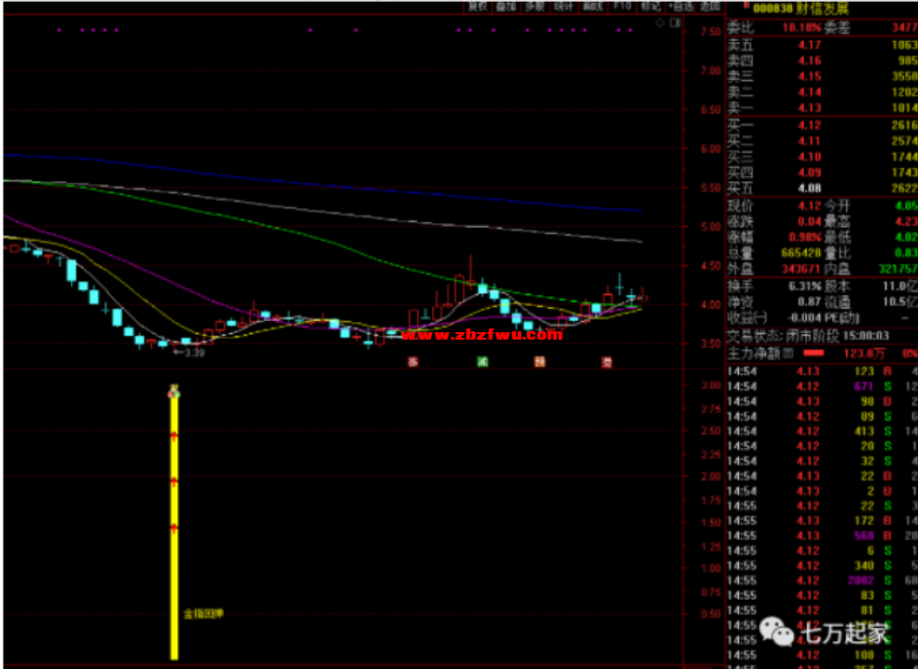Screen dimensions: 918x669
Task: Select the 买三 4.10 order row
Action: coord(822,156)
